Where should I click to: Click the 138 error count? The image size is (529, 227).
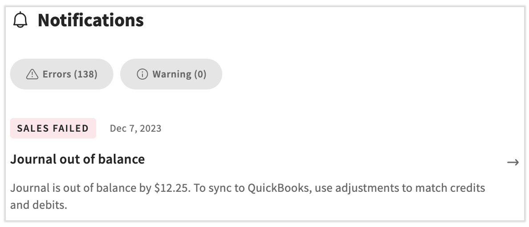pos(85,74)
